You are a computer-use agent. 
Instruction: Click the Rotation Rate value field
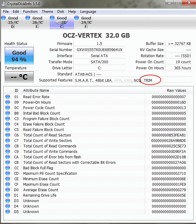click(179, 56)
